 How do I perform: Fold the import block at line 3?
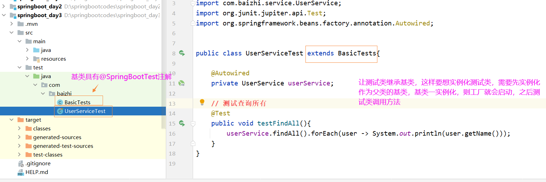tap(193, 3)
